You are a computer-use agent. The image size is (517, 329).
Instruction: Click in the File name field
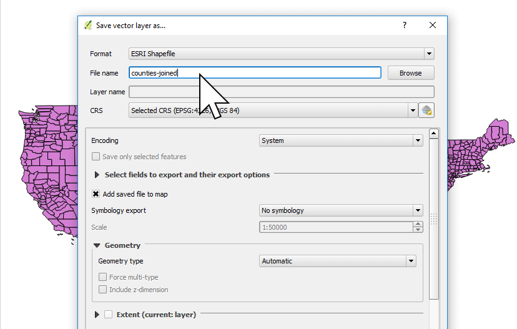[255, 73]
